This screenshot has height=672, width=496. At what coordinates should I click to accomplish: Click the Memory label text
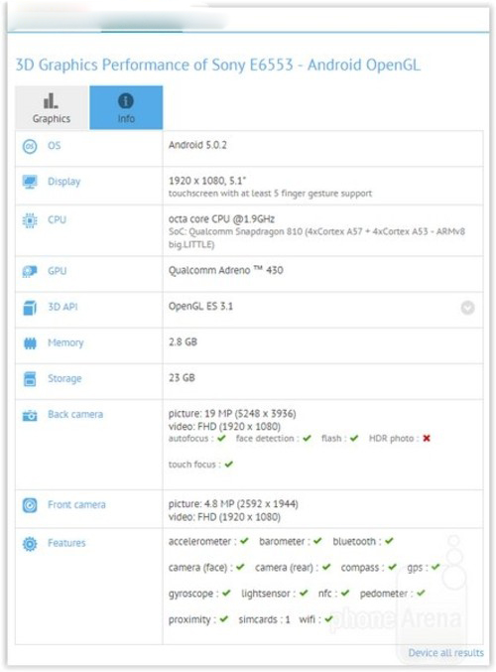[x=65, y=342]
